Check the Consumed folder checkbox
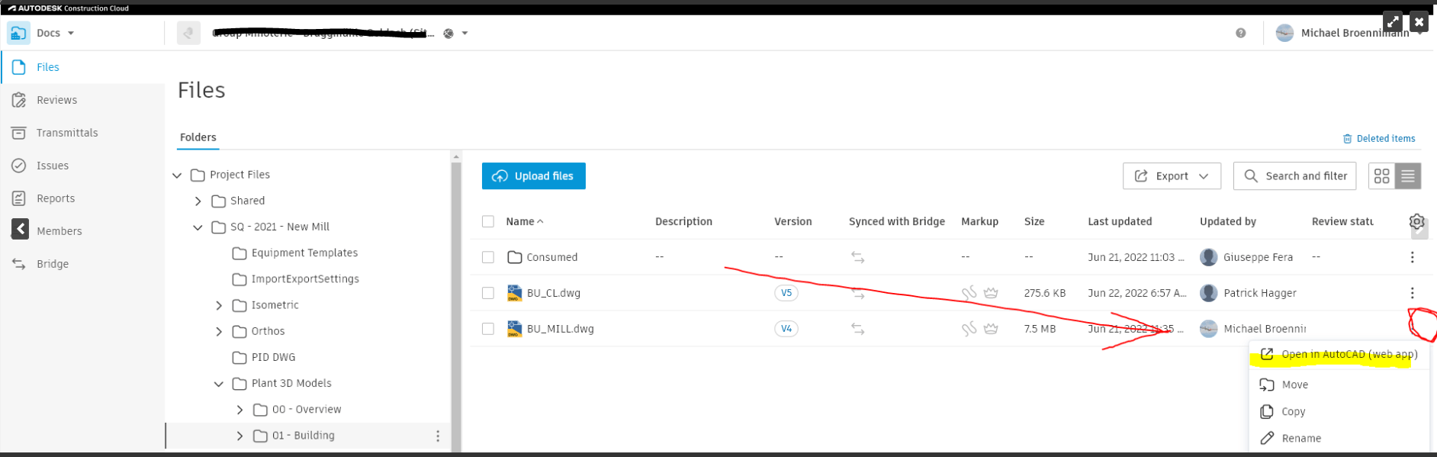Screen dimensions: 1437x457 click(x=488, y=257)
